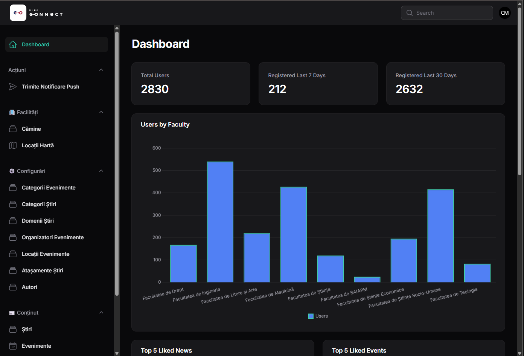Click the icon beside Organizatori Evenimente
This screenshot has width=524, height=356.
13,237
